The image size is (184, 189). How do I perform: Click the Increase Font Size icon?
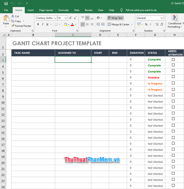tap(71, 18)
